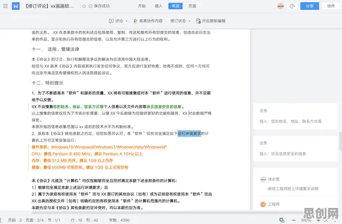342x224 pixels.
Task: Click the highlighted 运行环境要求 text
Action: pyautogui.click(x=189, y=133)
